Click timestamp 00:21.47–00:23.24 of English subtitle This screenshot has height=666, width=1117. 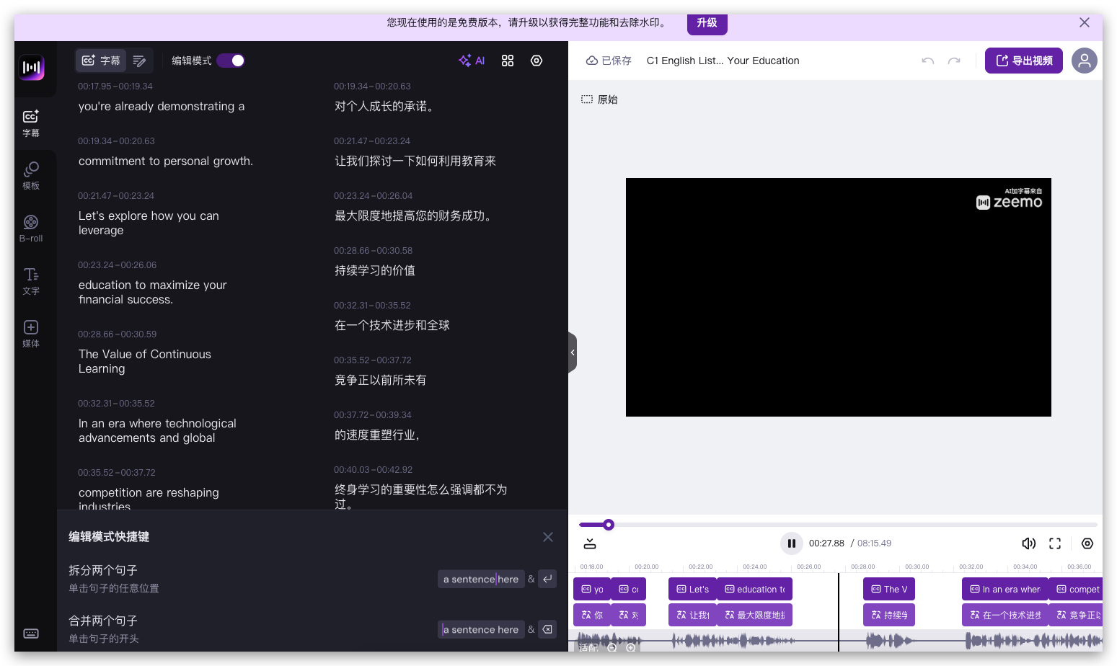116,196
